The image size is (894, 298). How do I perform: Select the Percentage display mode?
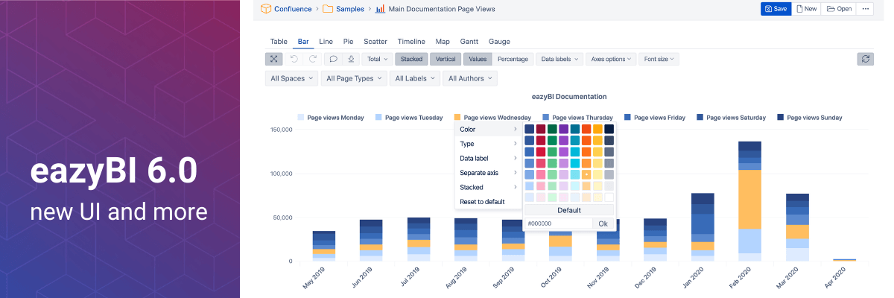tap(513, 59)
